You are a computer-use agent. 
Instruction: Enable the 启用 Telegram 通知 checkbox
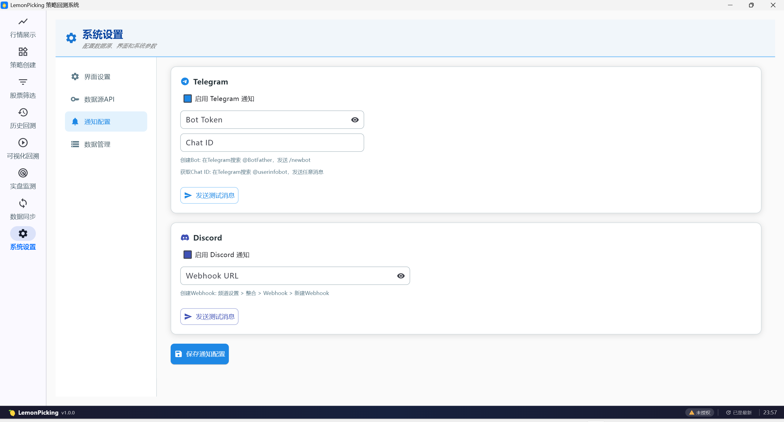(187, 99)
